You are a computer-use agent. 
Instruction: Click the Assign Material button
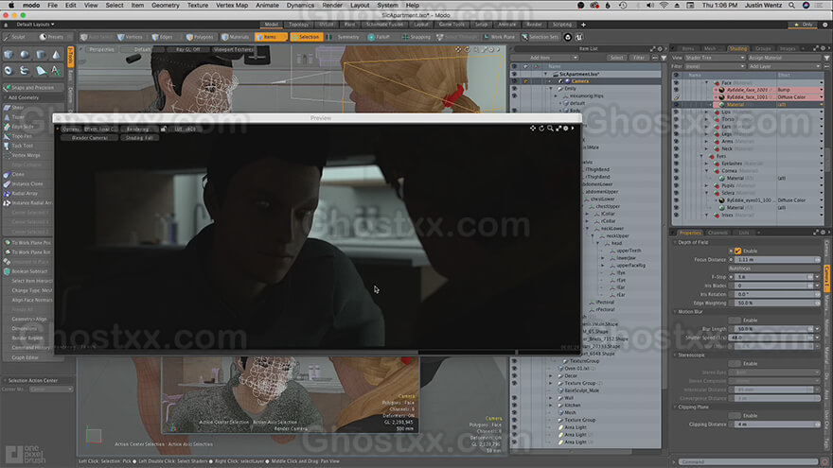[785, 58]
